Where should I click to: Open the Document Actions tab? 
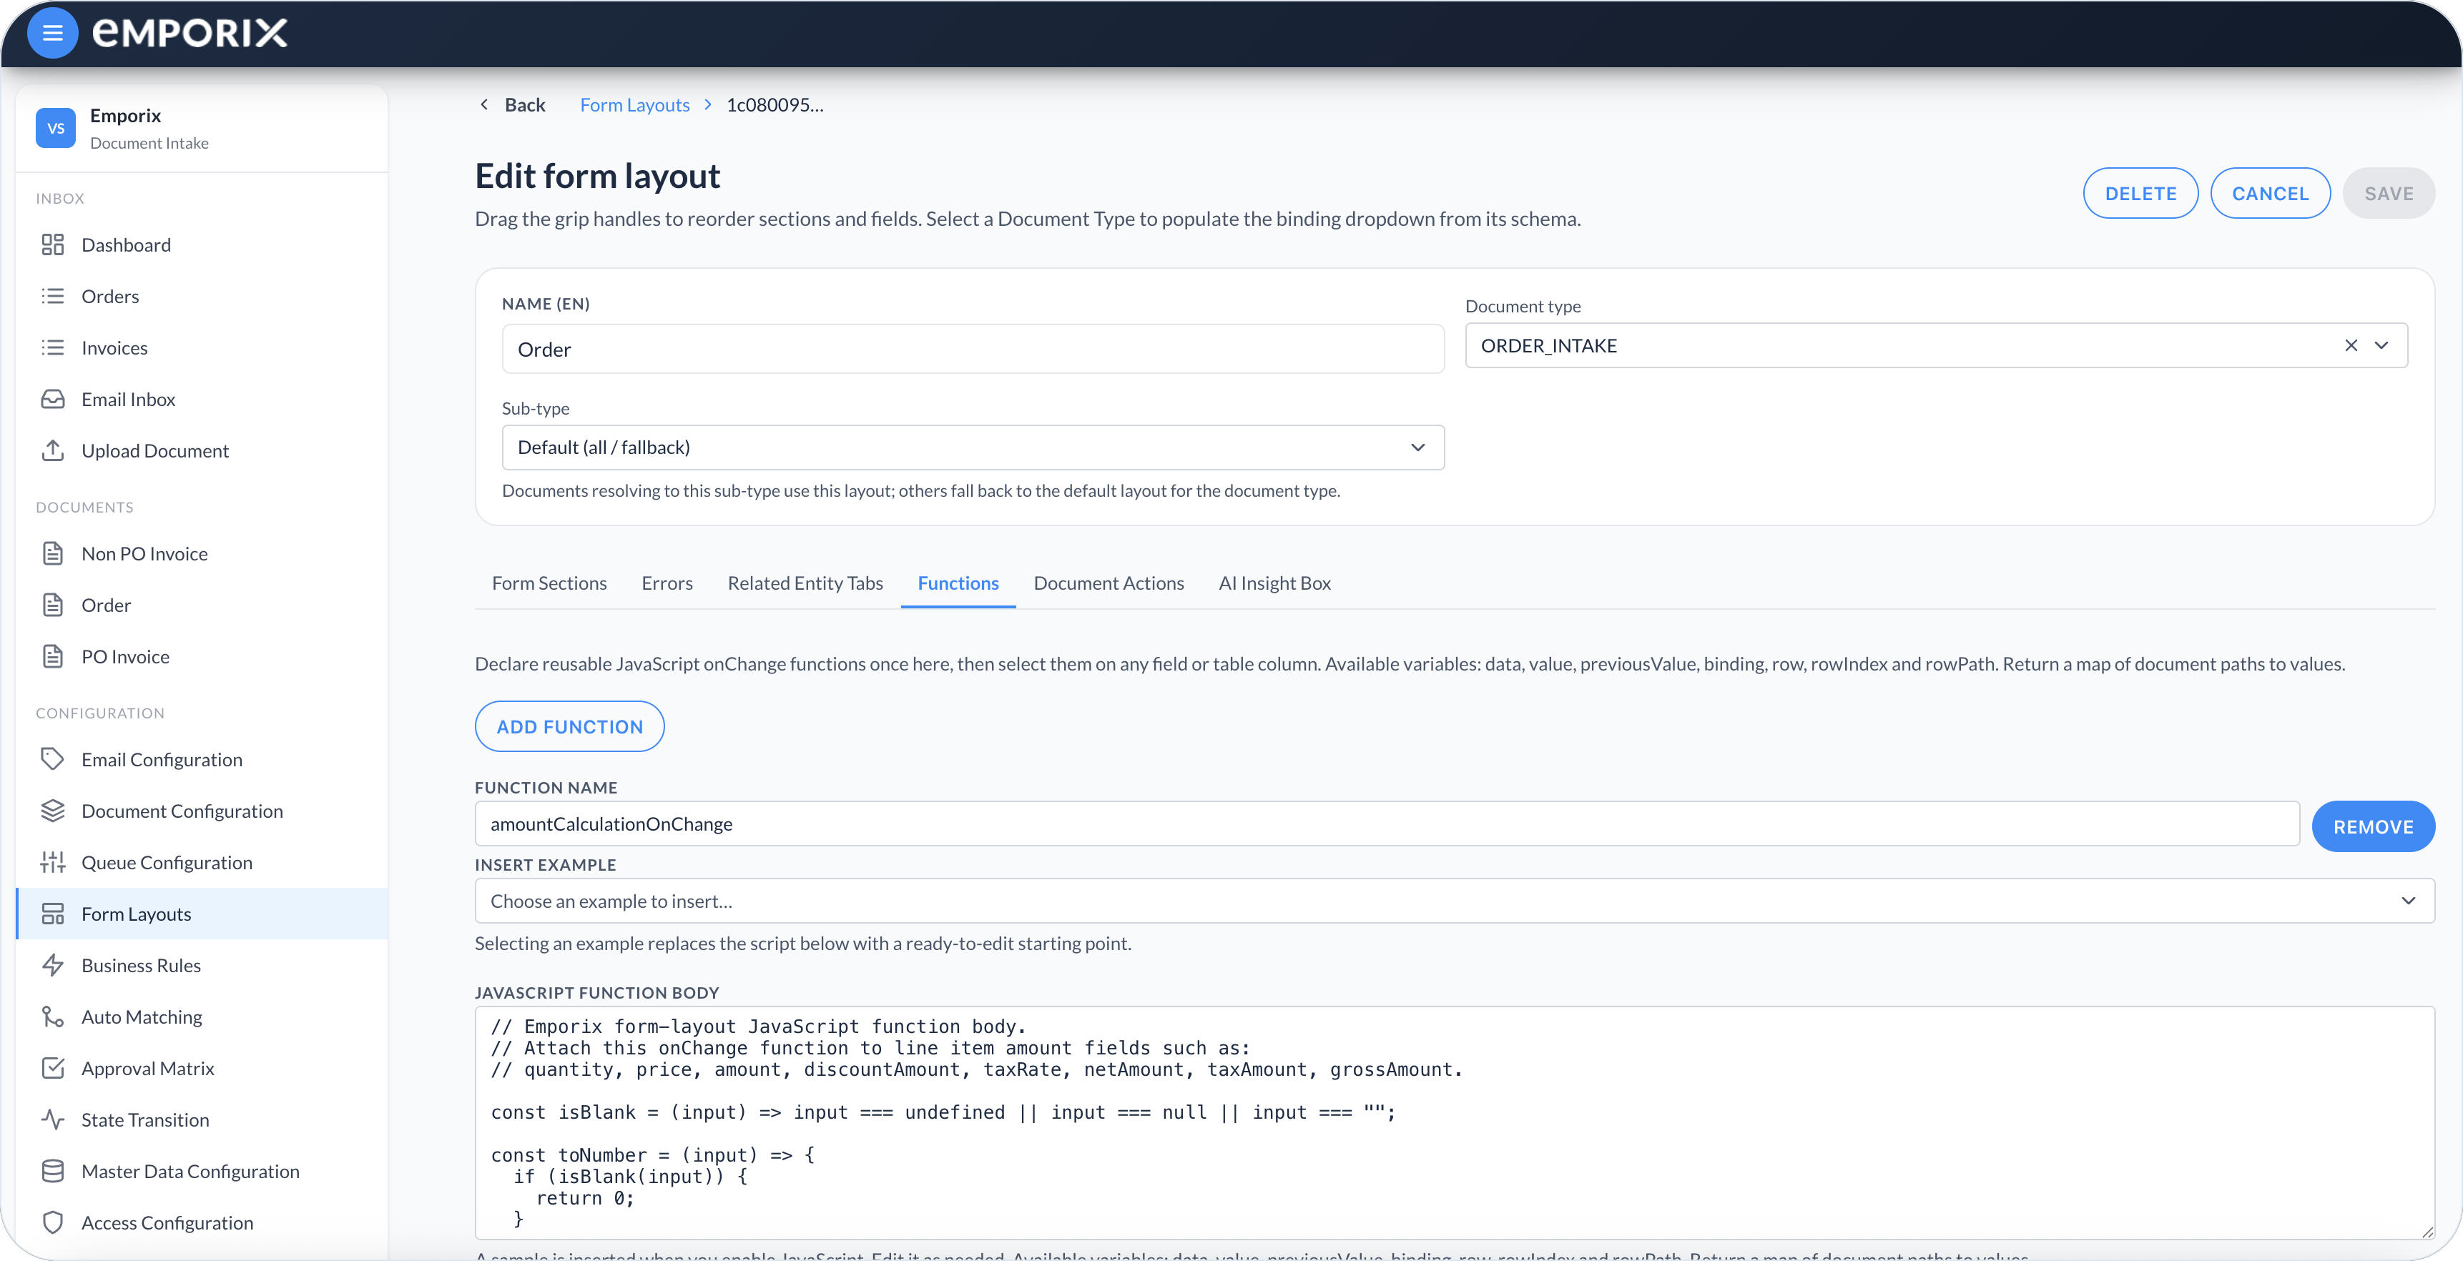coord(1108,583)
